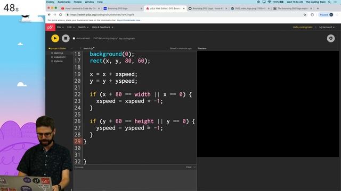
Task: Click the Wi-Fi icon in the menu bar
Action: pyautogui.click(x=270, y=2)
